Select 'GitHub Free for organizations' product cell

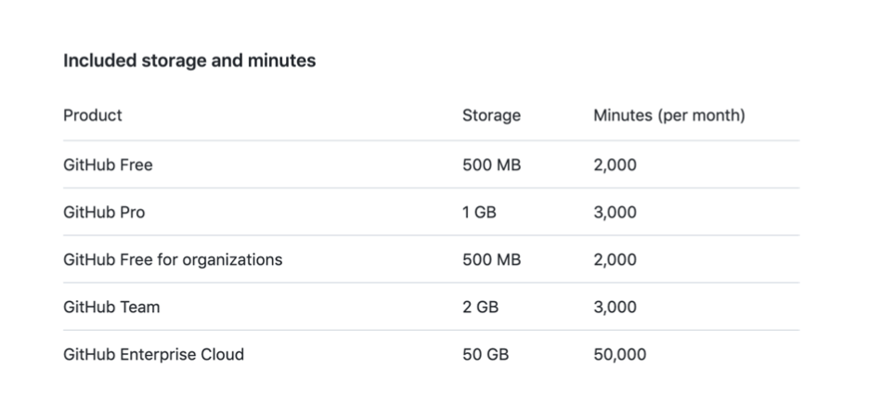[x=173, y=260]
